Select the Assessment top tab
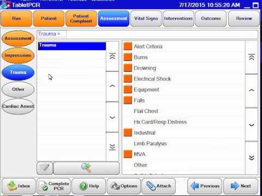The image size is (262, 196). point(114,19)
